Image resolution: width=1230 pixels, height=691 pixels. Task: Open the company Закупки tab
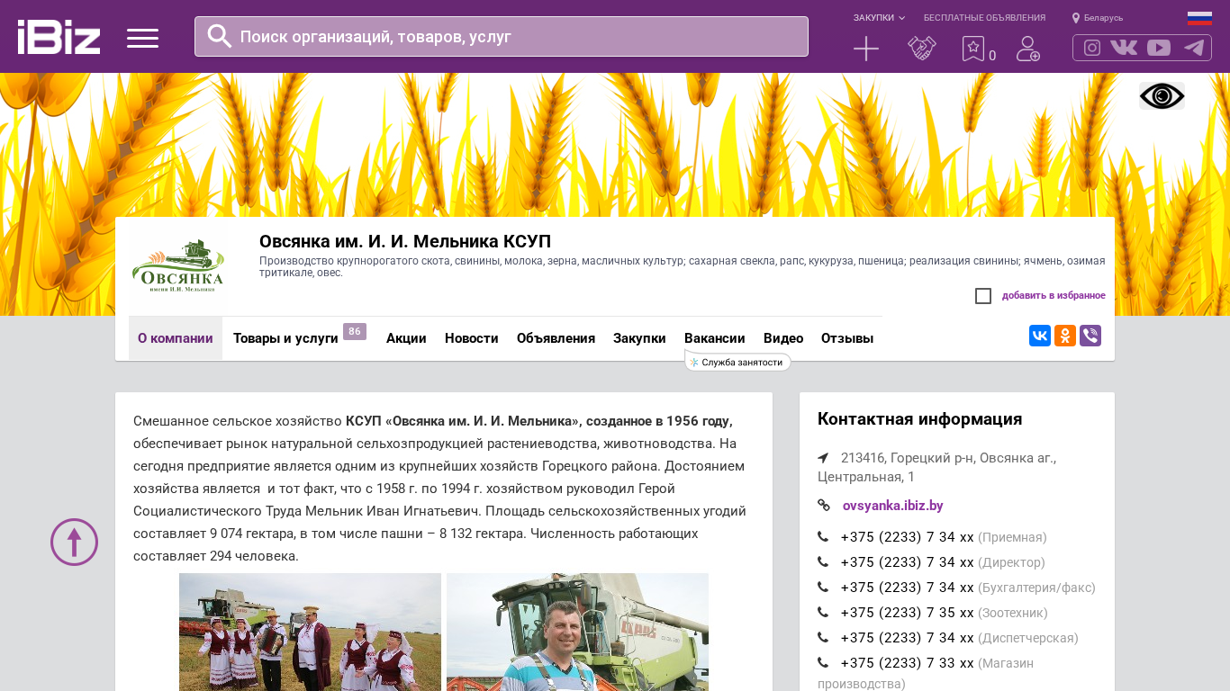[639, 338]
